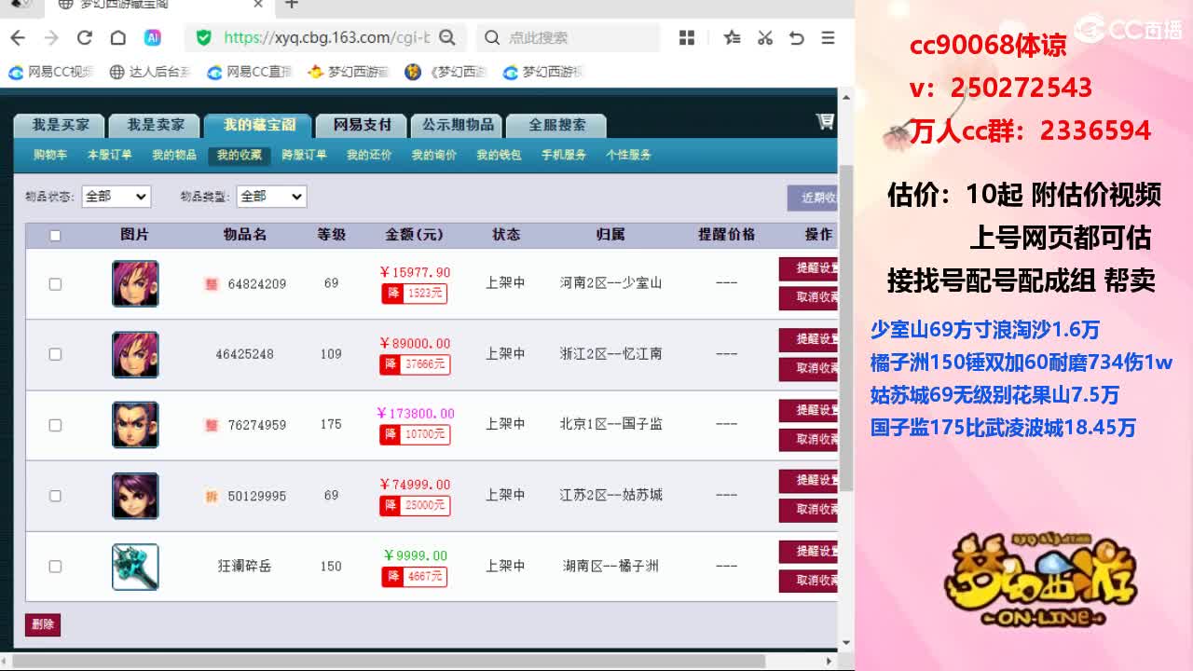
Task: Expand the 物品类型 dropdown
Action: coord(271,197)
